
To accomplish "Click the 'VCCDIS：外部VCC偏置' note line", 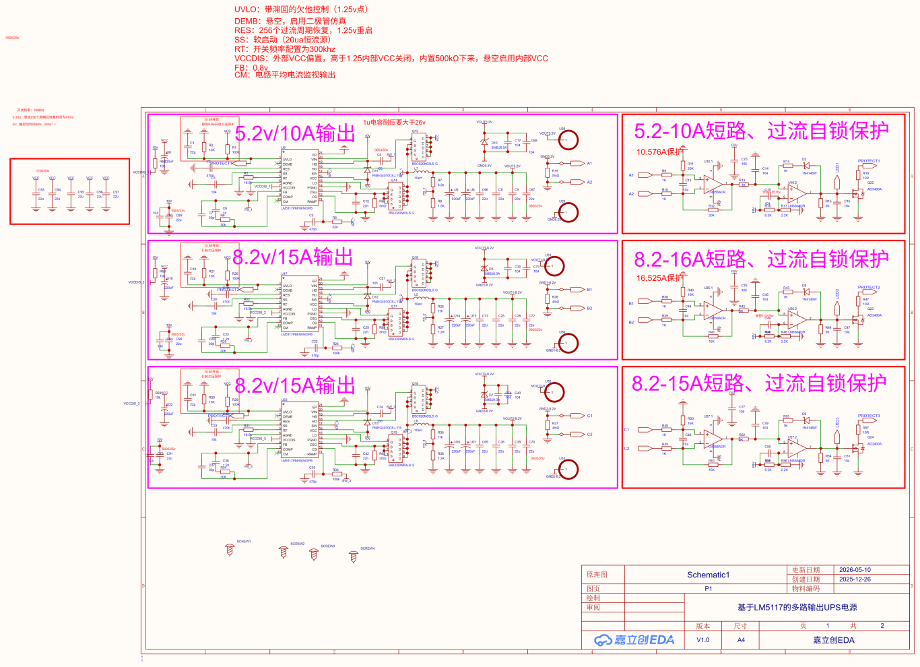I will pos(391,59).
